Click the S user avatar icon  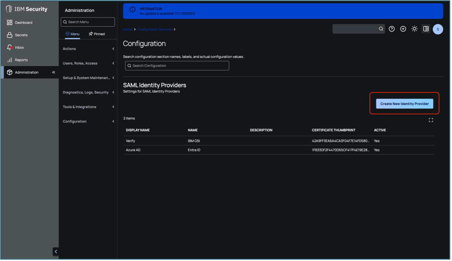click(438, 29)
